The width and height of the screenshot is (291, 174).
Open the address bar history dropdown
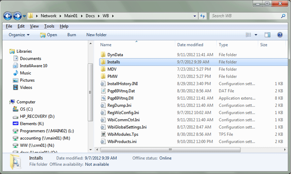point(195,16)
